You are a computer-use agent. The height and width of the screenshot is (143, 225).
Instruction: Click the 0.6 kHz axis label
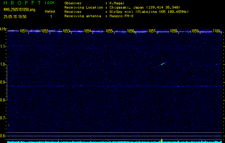[3, 136]
